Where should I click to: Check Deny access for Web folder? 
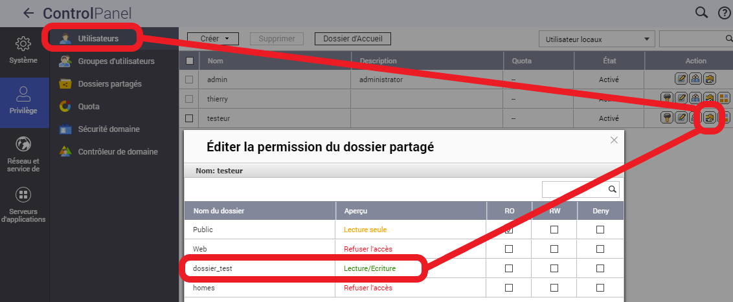[600, 249]
